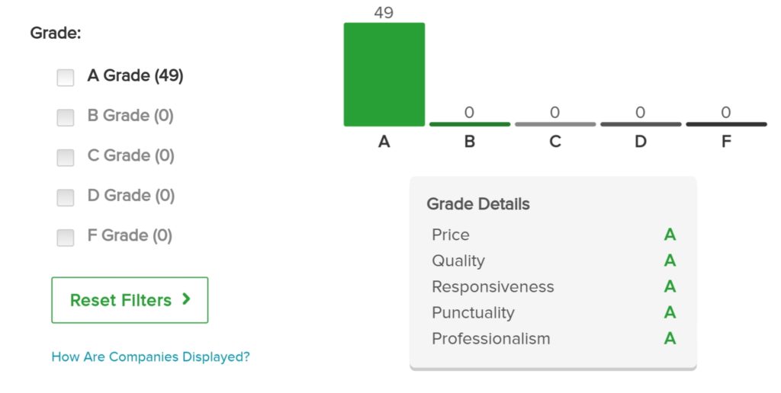Click the B grade bar in chart
781x393 pixels.
pos(470,124)
